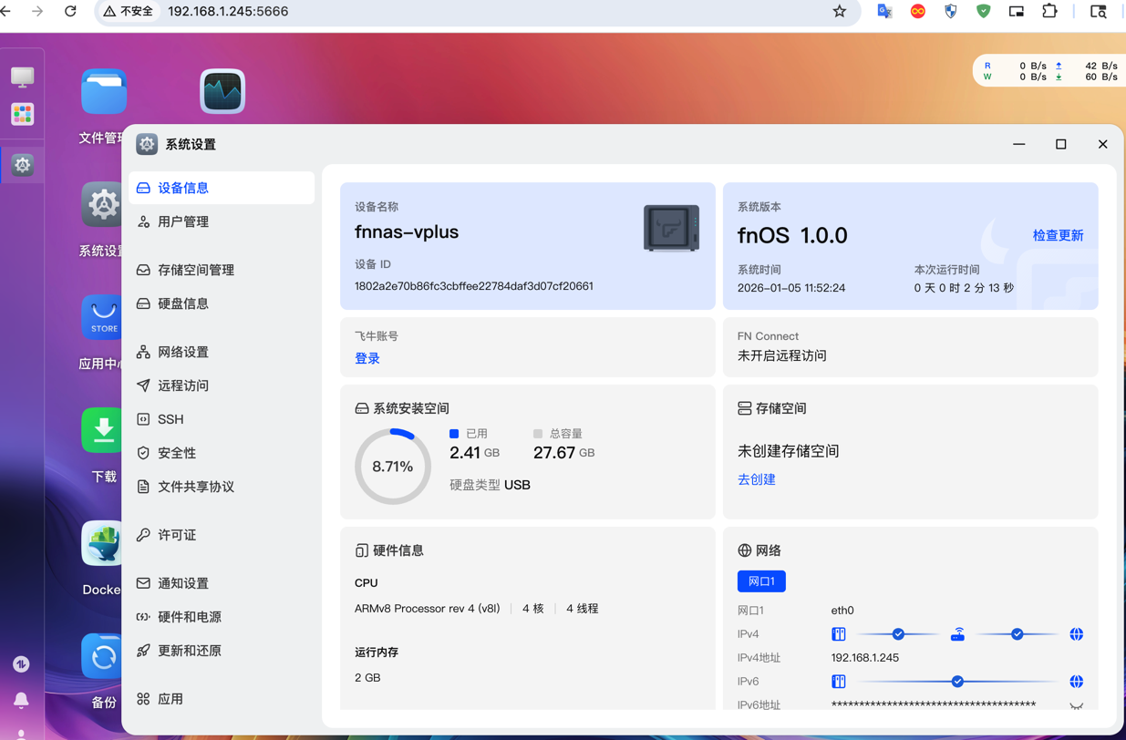The height and width of the screenshot is (740, 1126).
Task: Reveal the hidden IPv6 address
Action: click(x=1076, y=705)
